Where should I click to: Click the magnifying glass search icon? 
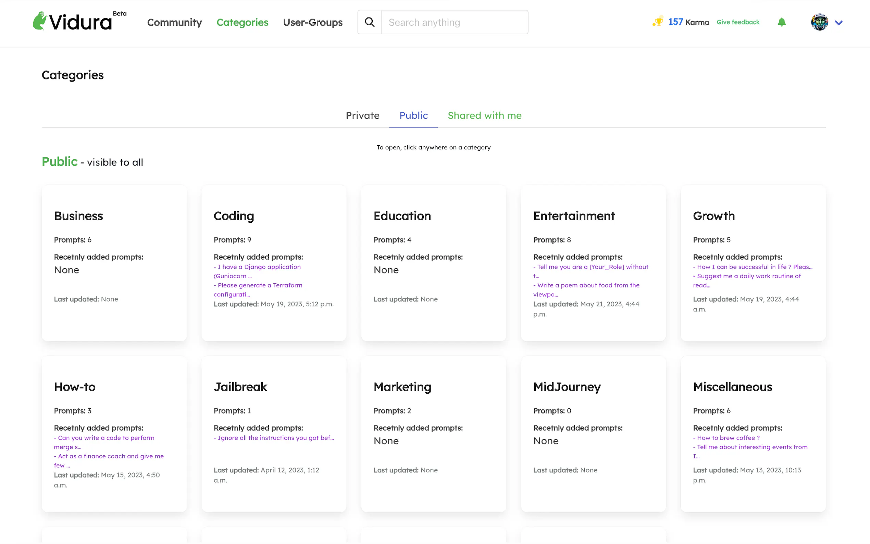point(369,22)
